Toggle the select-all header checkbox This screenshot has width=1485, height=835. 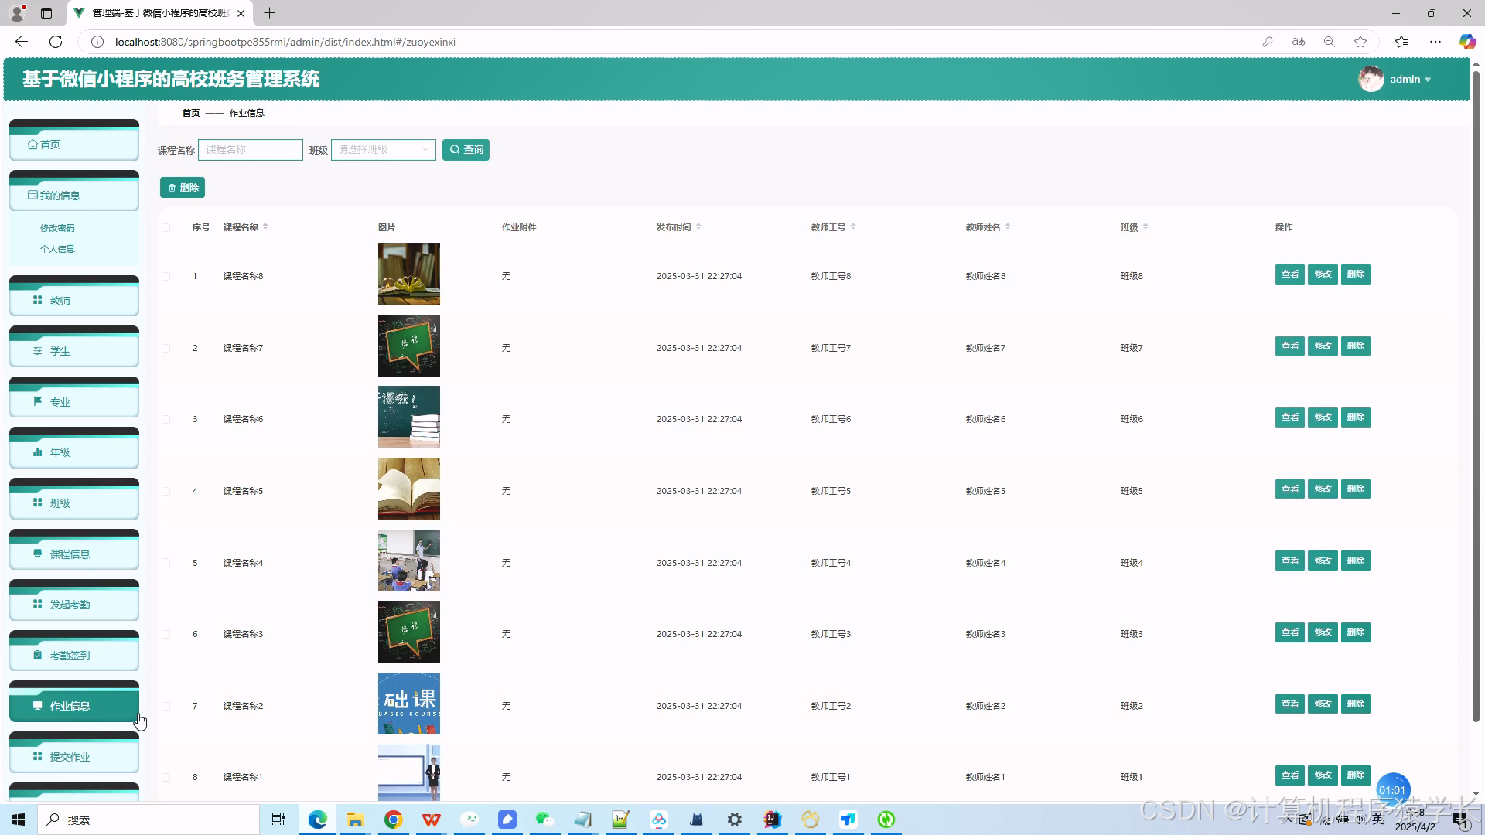pos(166,227)
